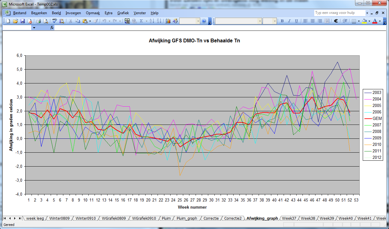Click the borders icon

[354, 21]
